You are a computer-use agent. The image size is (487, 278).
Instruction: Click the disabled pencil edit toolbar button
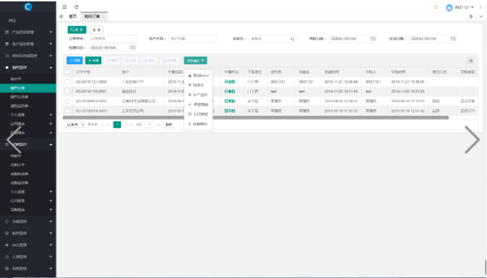(x=112, y=60)
